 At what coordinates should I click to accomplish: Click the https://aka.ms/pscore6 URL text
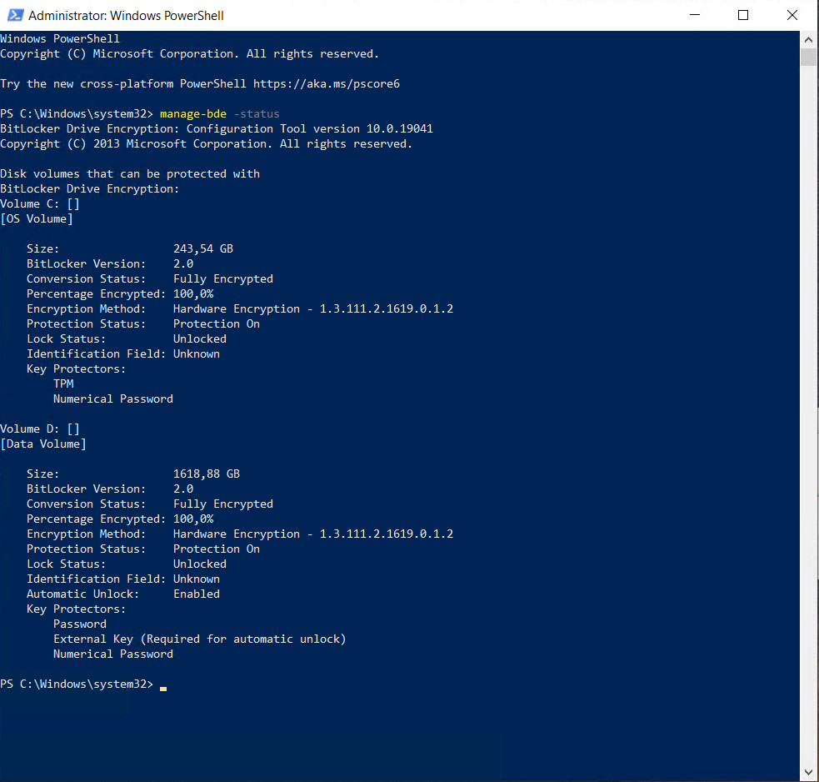[326, 83]
